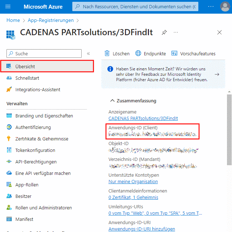
Task: Close the app registration blade
Action: (219, 32)
